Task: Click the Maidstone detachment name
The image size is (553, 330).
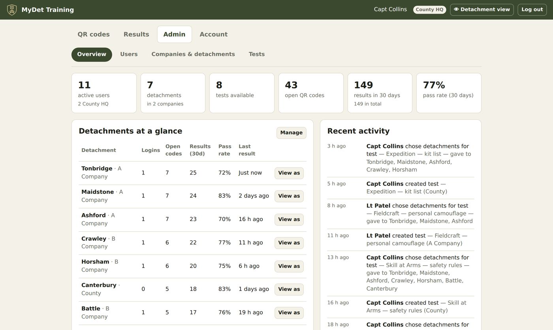Action: click(x=98, y=192)
